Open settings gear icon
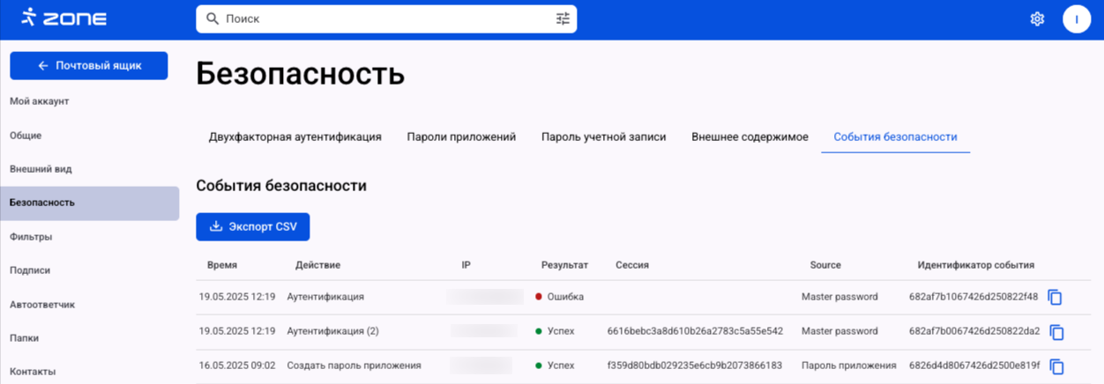 click(1037, 18)
